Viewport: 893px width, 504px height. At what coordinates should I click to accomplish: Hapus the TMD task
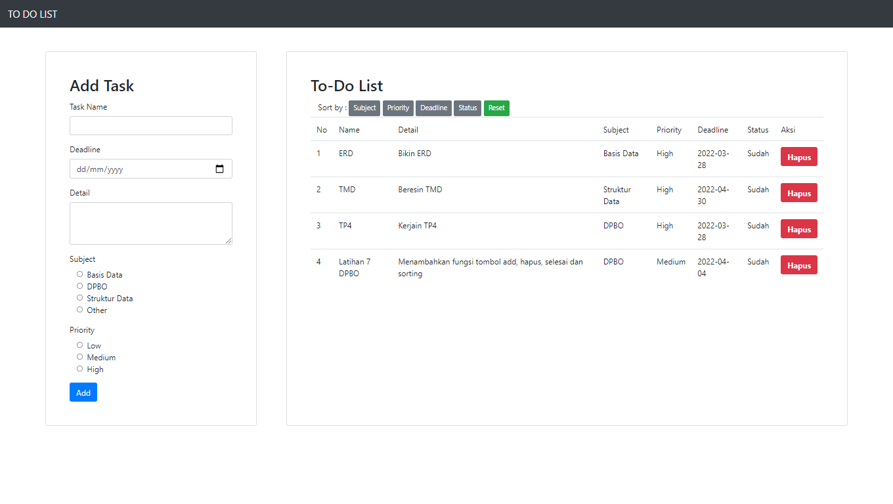tap(798, 192)
